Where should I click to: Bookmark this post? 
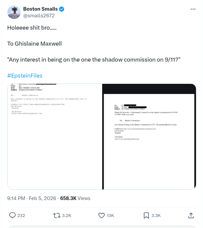click(x=146, y=215)
